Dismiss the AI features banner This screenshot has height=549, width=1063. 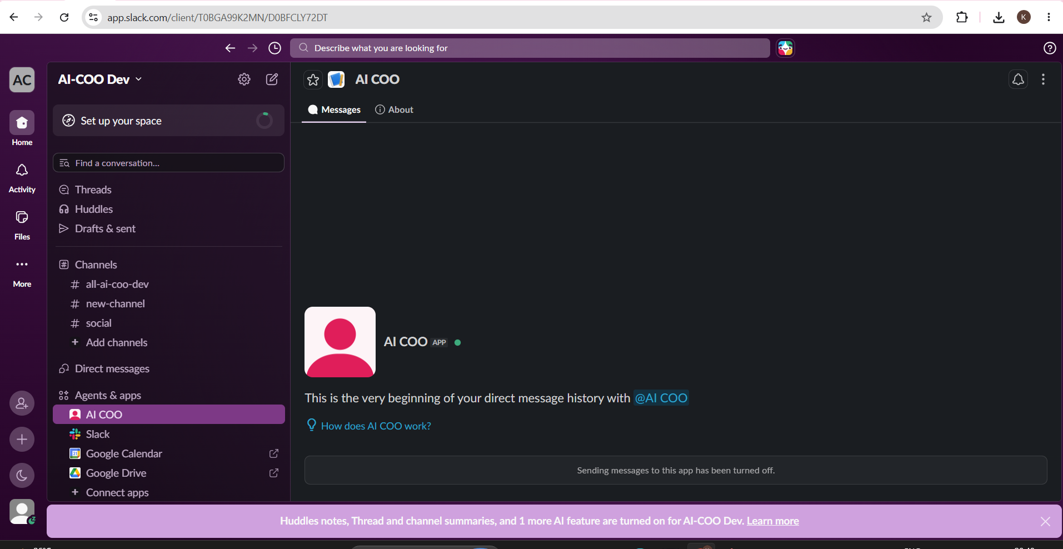1045,521
